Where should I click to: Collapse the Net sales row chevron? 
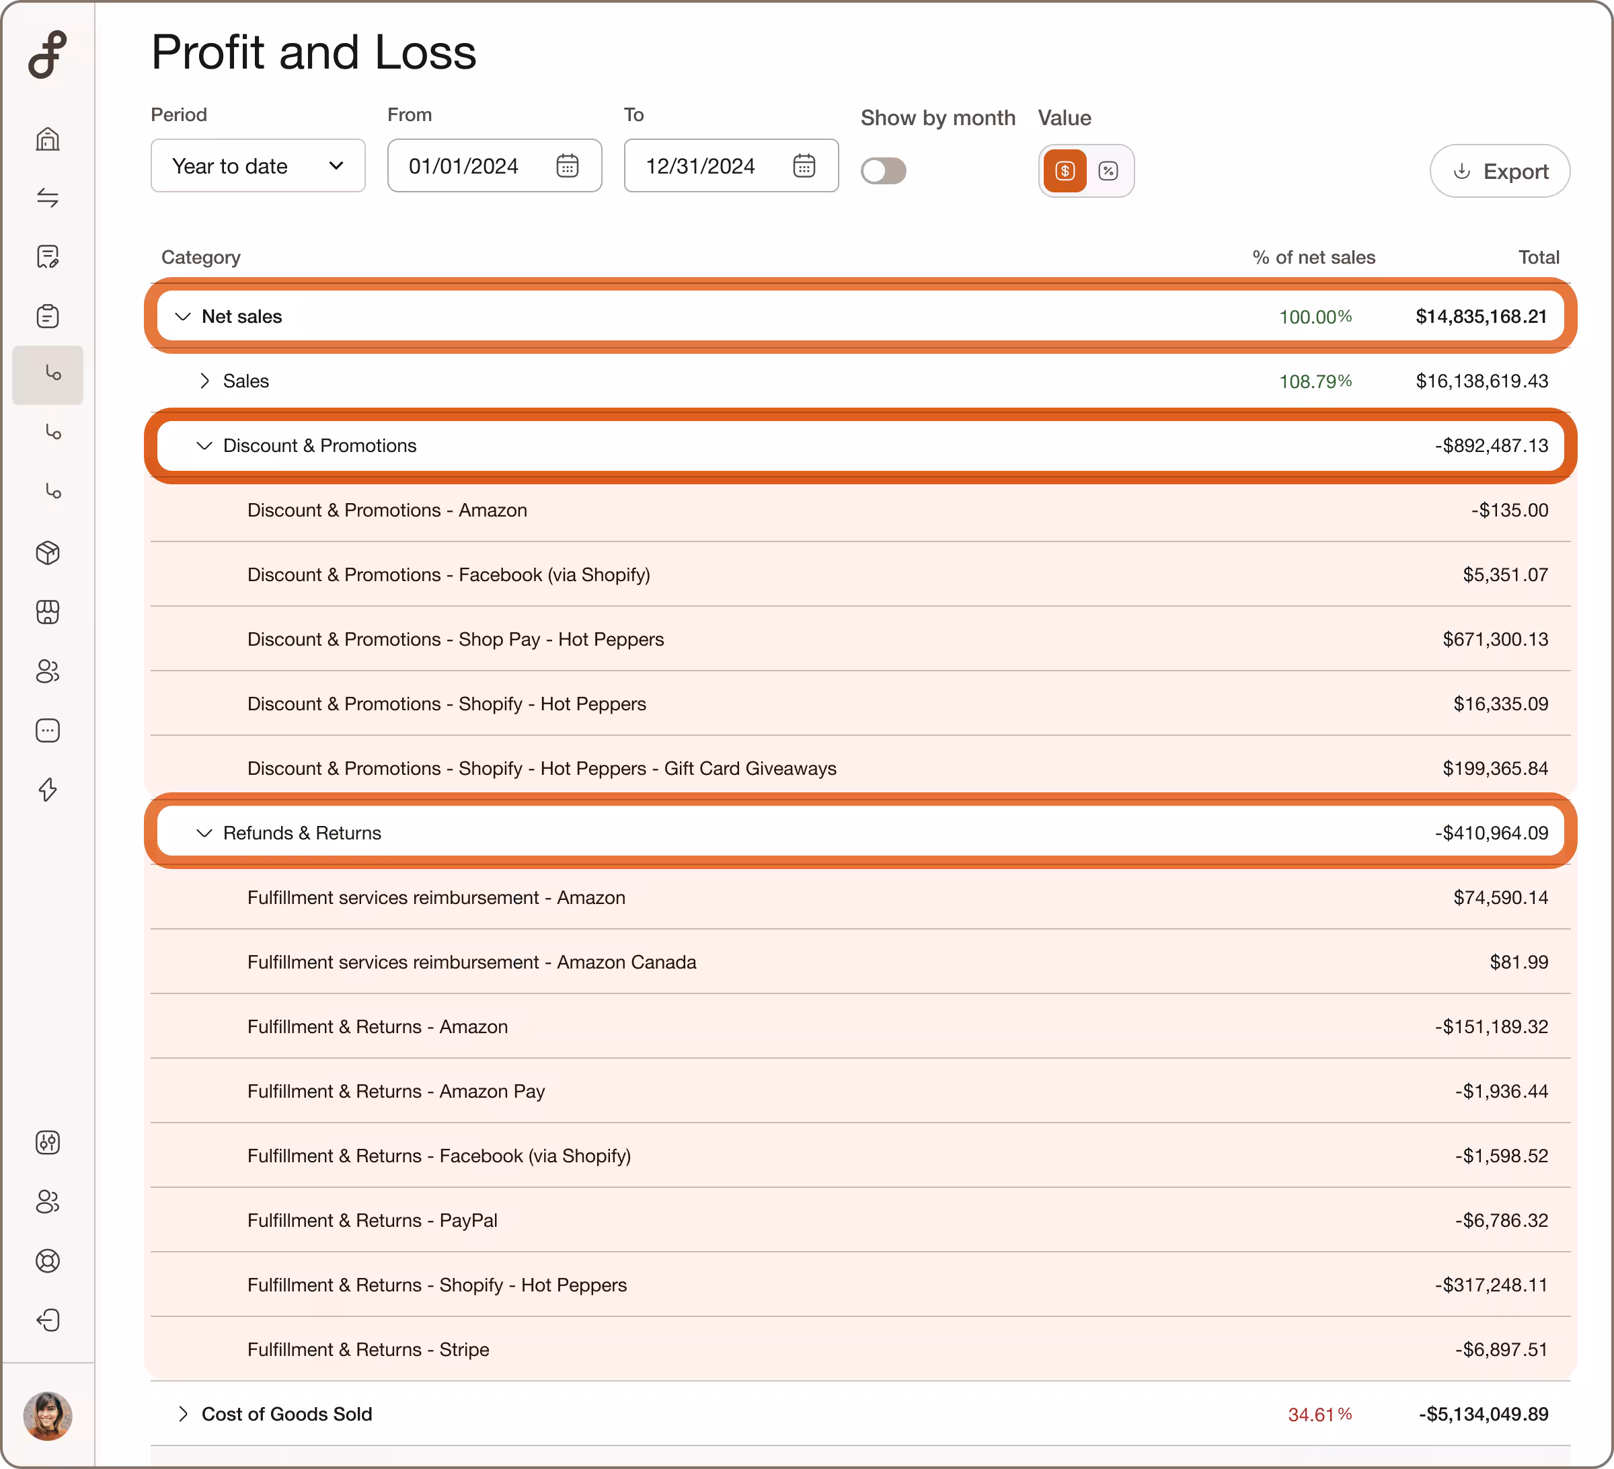184,316
